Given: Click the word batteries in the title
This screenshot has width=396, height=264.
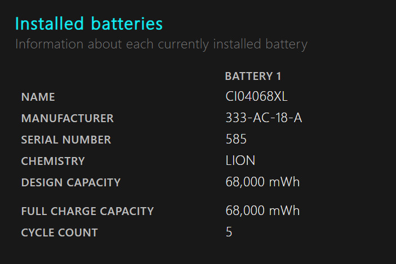Looking at the screenshot, I should tap(127, 24).
